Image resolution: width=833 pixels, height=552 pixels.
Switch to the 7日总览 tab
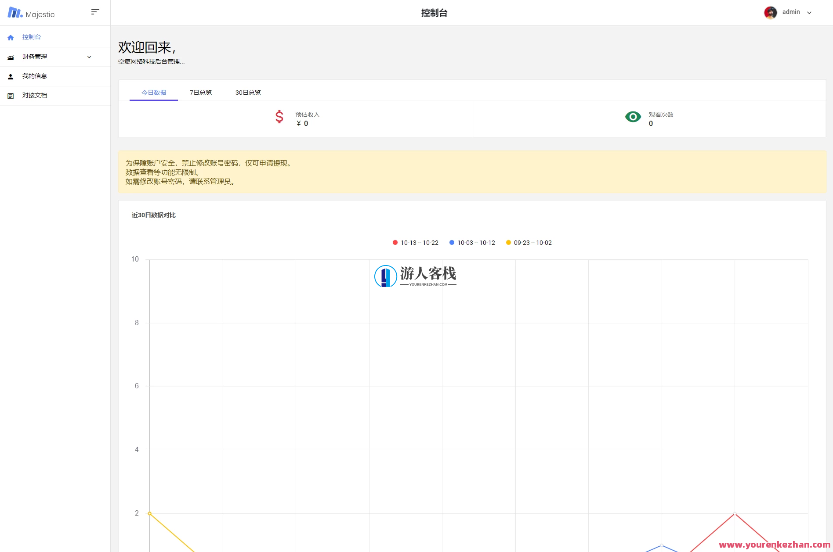200,93
